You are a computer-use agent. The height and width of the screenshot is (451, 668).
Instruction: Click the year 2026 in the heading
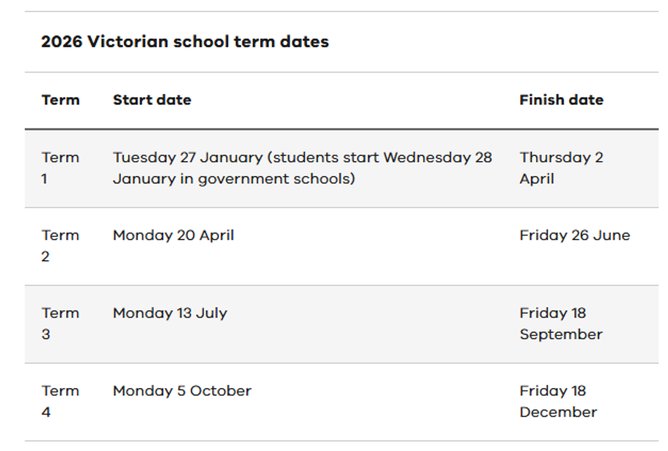61,42
